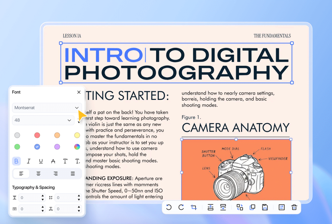This screenshot has width=332, height=224.
Task: Decrease the bottom-right spacing stepper value
Action: click(x=79, y=211)
